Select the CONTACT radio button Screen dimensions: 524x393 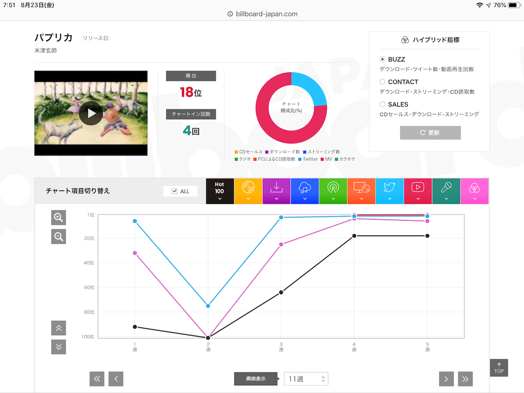383,82
